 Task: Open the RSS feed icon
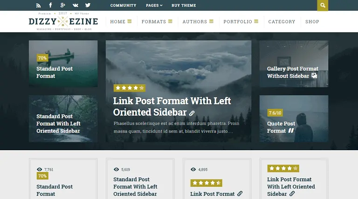(38, 5)
